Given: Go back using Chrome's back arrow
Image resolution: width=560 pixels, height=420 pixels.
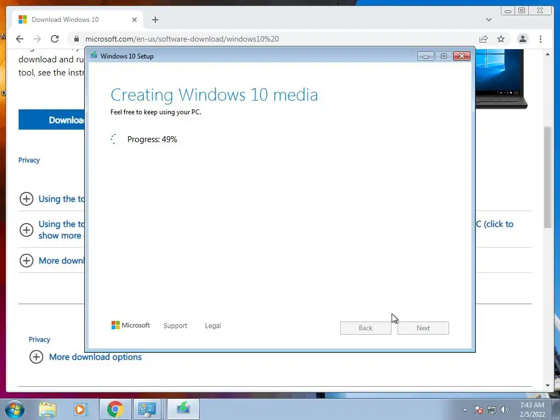Looking at the screenshot, I should (x=20, y=39).
